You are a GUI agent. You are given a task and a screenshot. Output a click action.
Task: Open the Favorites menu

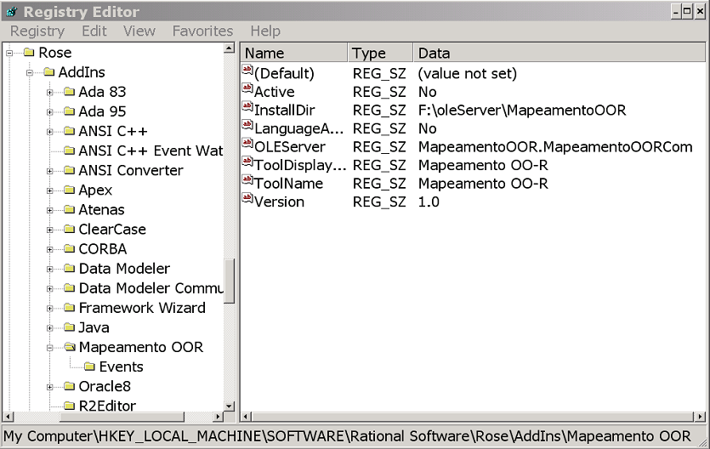(203, 31)
